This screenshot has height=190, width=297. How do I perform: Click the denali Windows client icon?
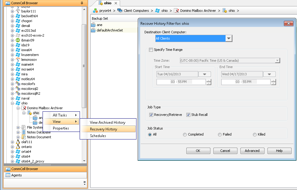pos(18,26)
